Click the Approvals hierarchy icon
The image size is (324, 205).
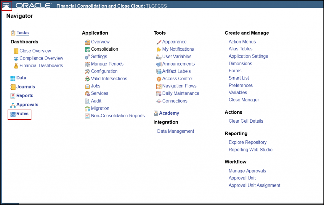coord(13,105)
